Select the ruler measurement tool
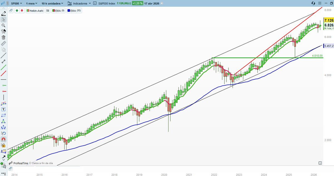The image size is (334, 176). [3, 44]
